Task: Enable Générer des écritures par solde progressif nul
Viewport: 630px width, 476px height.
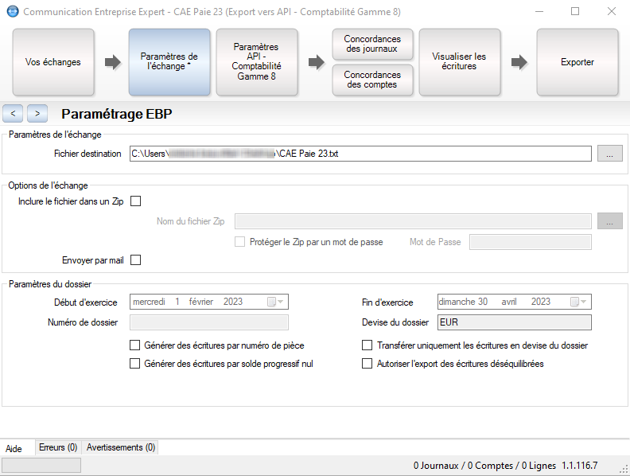Action: 134,364
